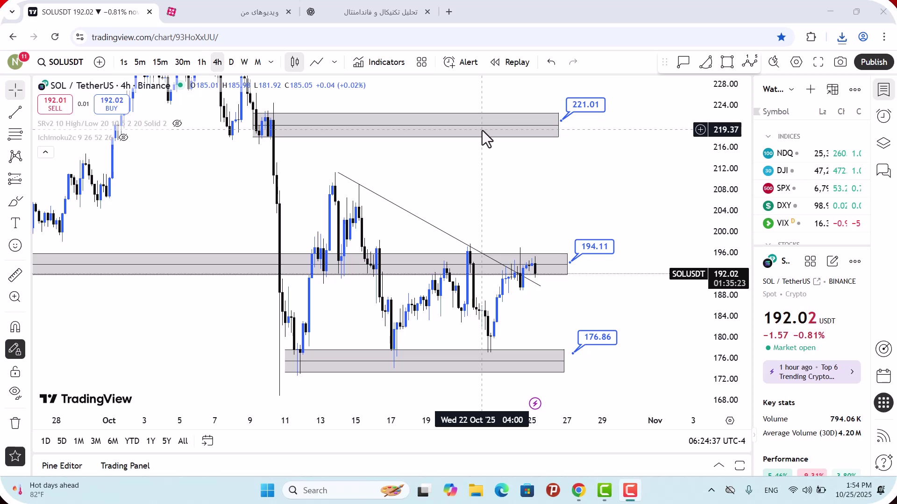This screenshot has height=504, width=897.
Task: Expand the timeframe interval dropdown
Action: point(271,62)
